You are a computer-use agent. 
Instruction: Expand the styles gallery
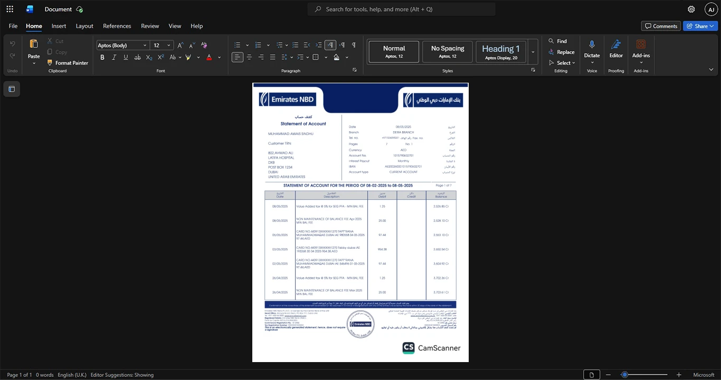pos(533,52)
